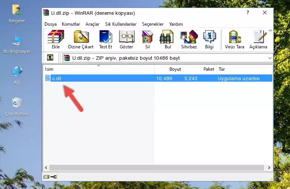290x189 pixels.
Task: Open the Seçenekler menu
Action: tap(153, 24)
